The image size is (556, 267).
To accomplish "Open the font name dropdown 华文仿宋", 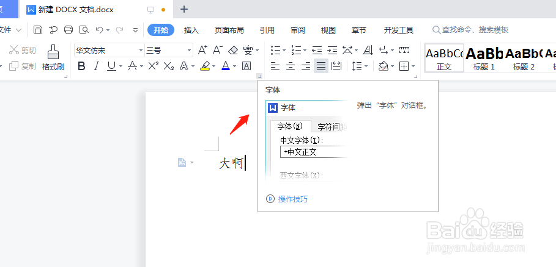I will [141, 50].
